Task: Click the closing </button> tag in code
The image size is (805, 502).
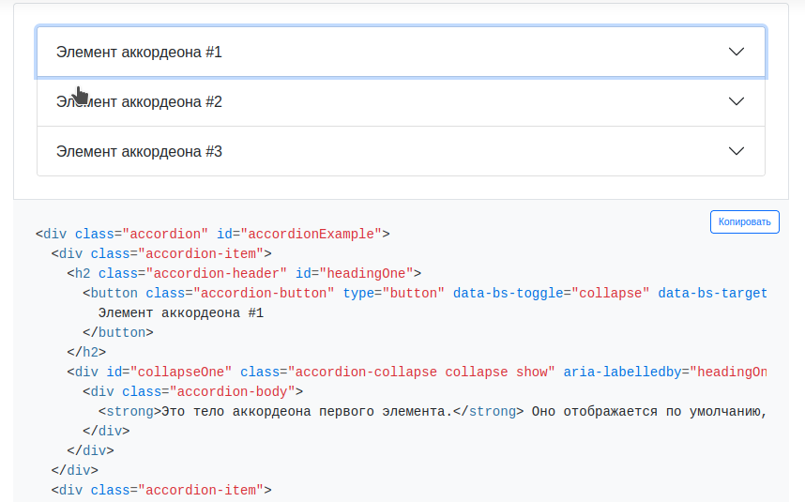Action: click(x=118, y=332)
